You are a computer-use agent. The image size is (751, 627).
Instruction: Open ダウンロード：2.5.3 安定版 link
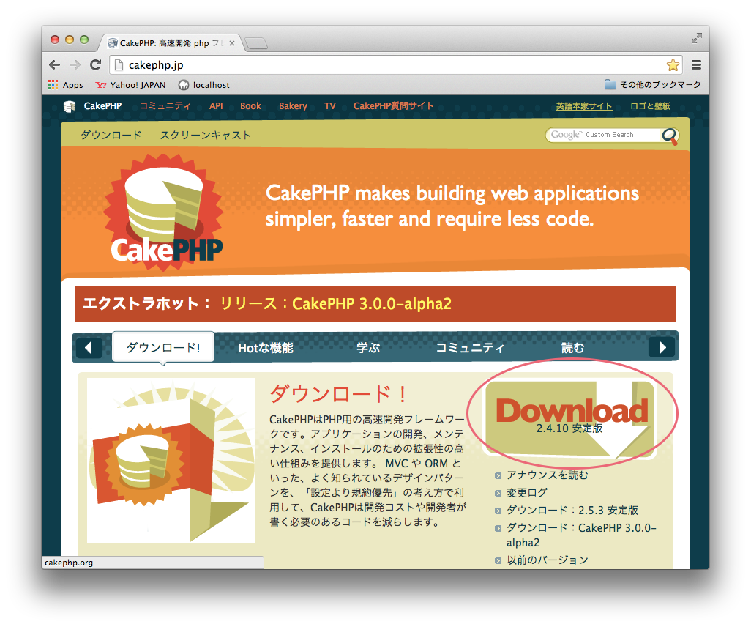pyautogui.click(x=572, y=510)
